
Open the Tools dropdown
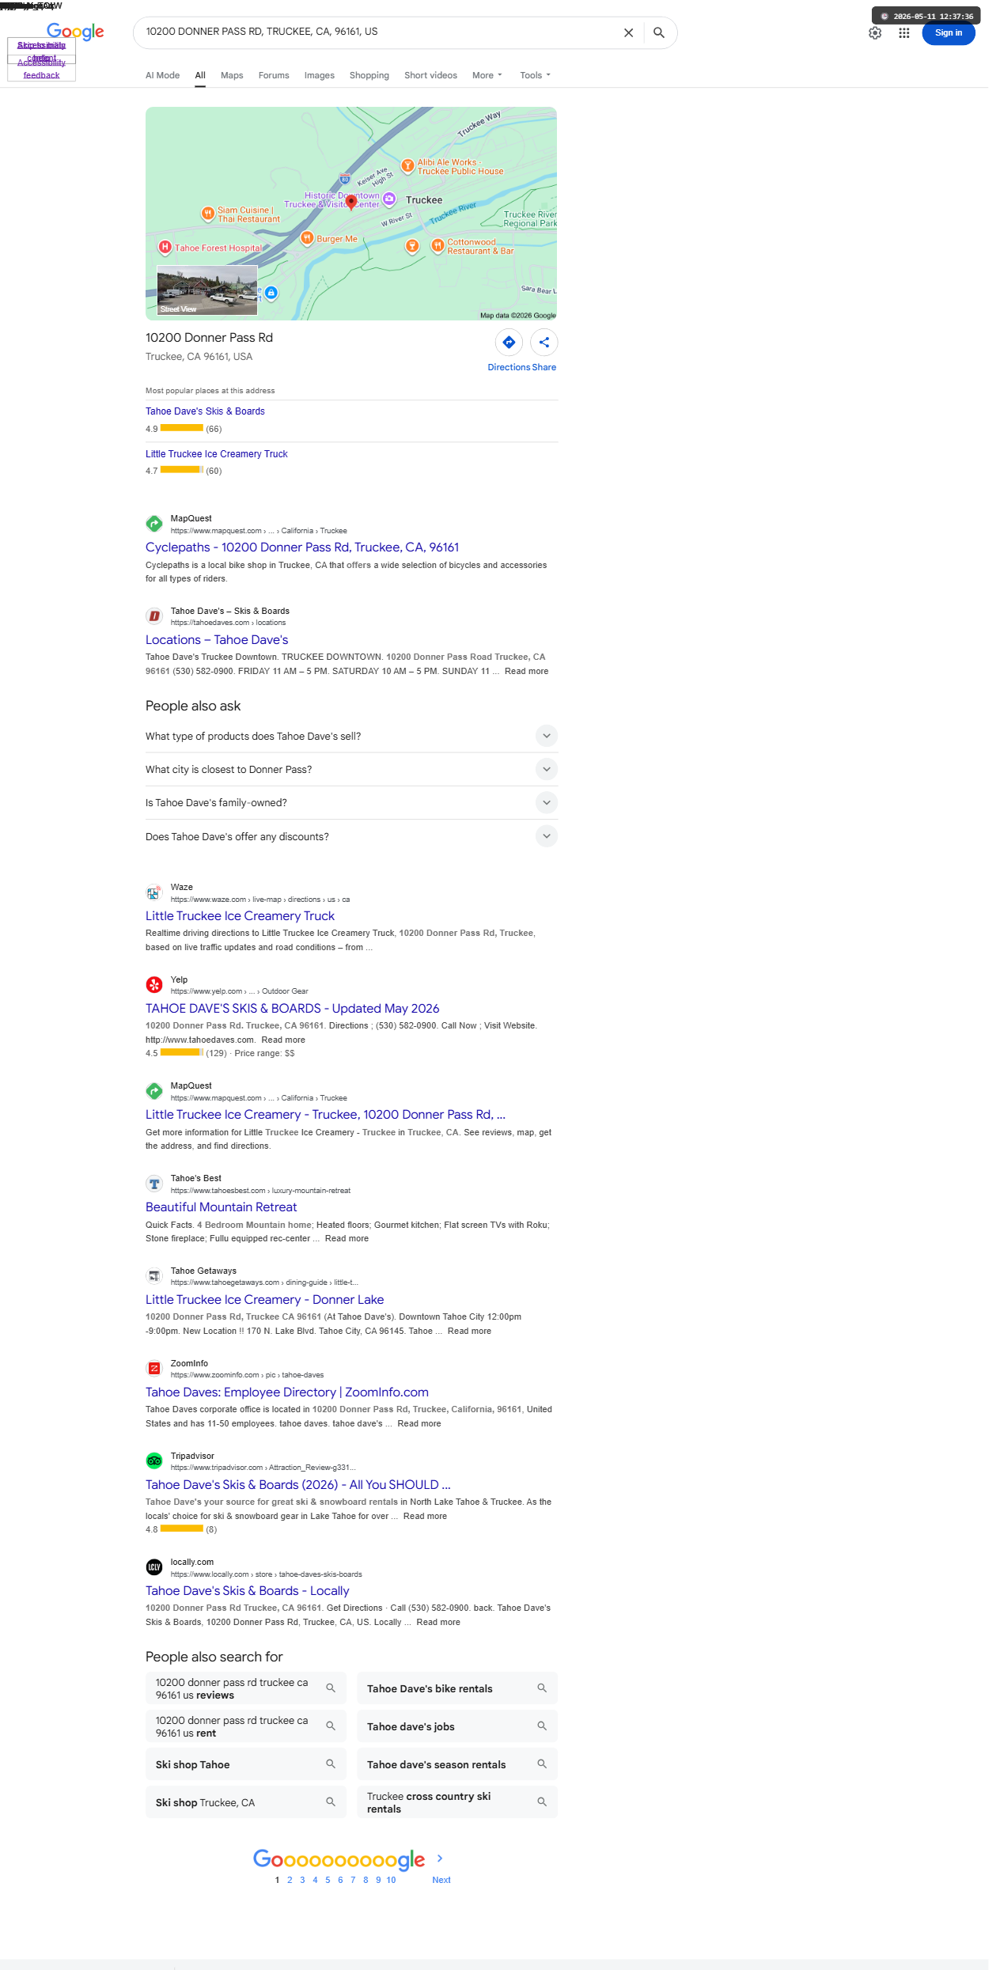tap(535, 75)
